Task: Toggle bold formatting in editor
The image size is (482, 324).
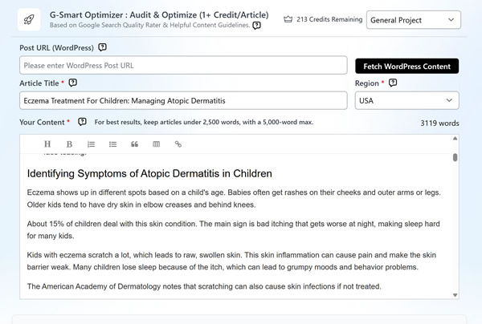Action: click(x=69, y=144)
